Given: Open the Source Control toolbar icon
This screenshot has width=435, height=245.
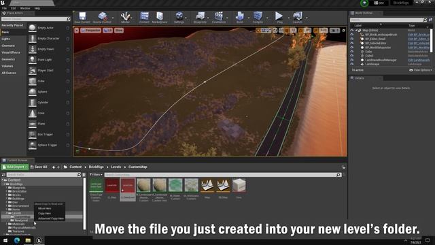Looking at the screenshot, I should pos(102,18).
